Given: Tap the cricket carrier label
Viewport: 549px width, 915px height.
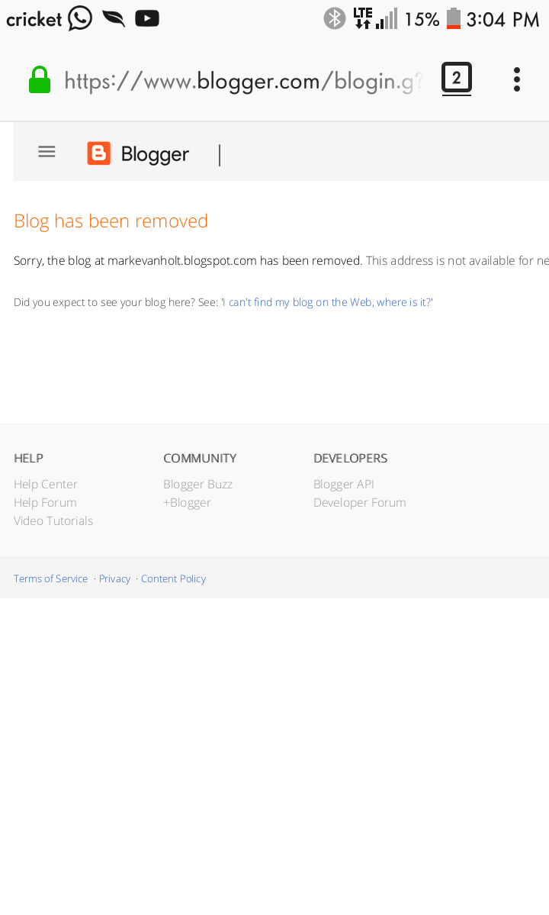Looking at the screenshot, I should (34, 19).
